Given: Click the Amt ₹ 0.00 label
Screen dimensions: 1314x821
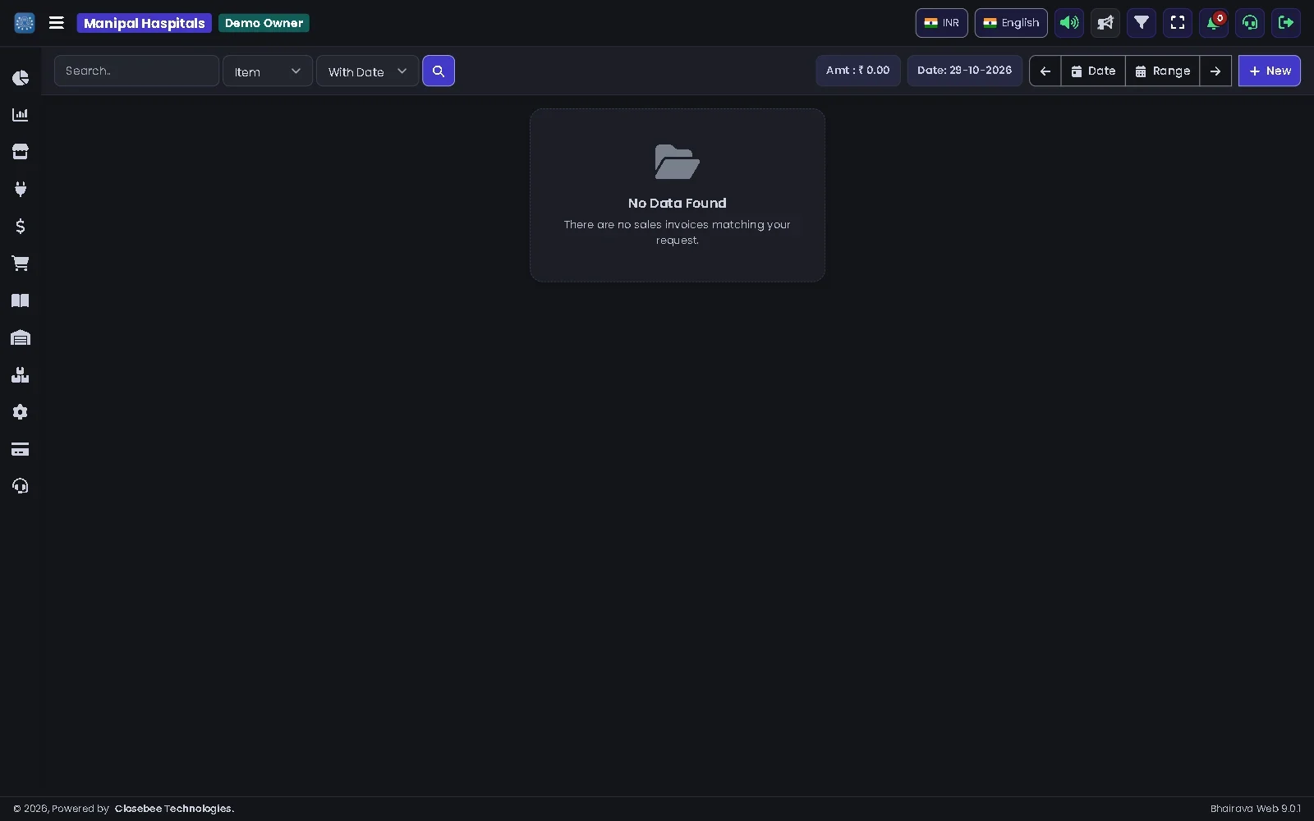Looking at the screenshot, I should [x=858, y=71].
